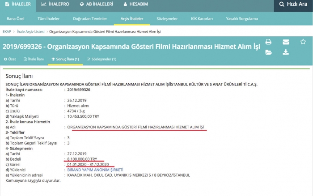
Task: Click İhale Arşiv Listesi breadcrumb link
Action: point(30,32)
